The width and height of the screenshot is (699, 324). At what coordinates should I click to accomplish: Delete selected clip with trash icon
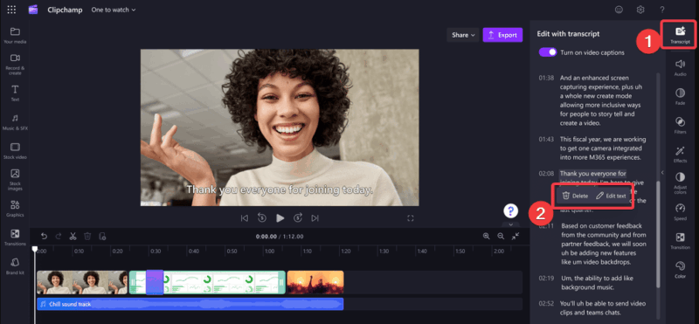pos(87,236)
